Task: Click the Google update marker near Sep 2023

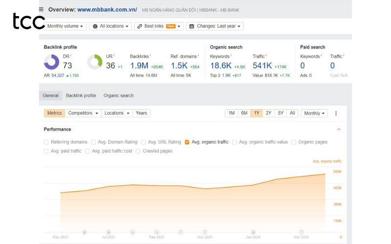Action: click(156, 232)
